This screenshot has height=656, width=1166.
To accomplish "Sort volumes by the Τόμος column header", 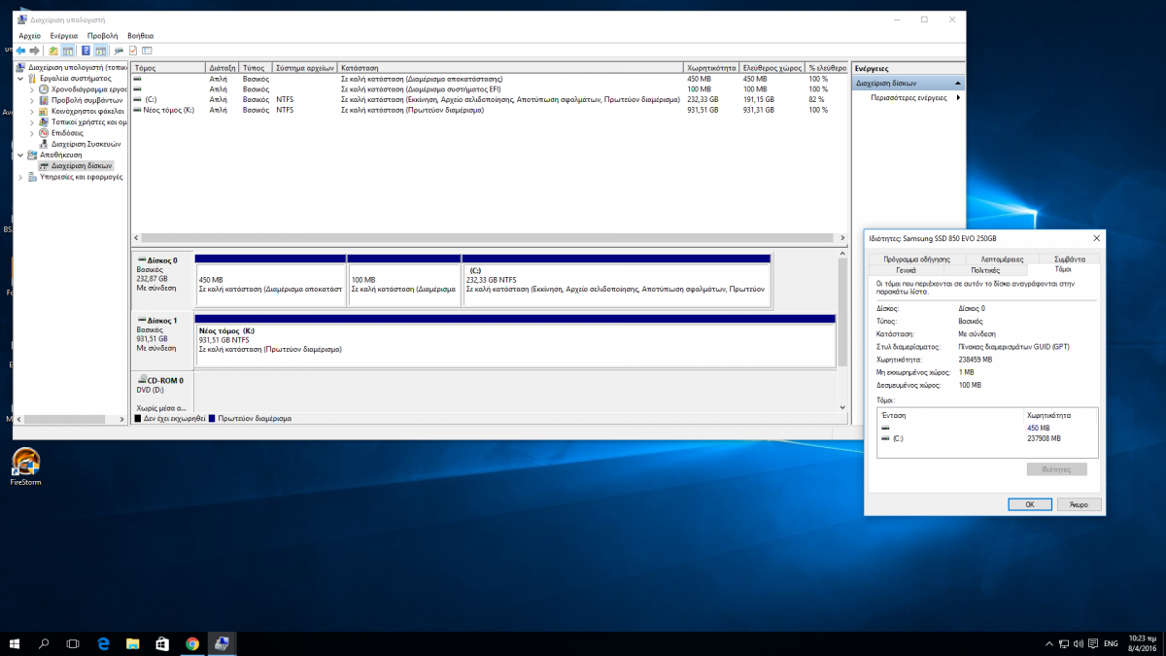I will 169,68.
